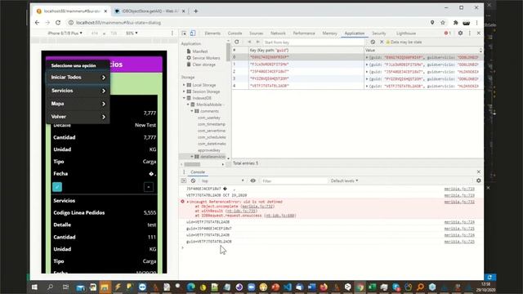Select 'Servicios' in the popup menu

pyautogui.click(x=78, y=91)
